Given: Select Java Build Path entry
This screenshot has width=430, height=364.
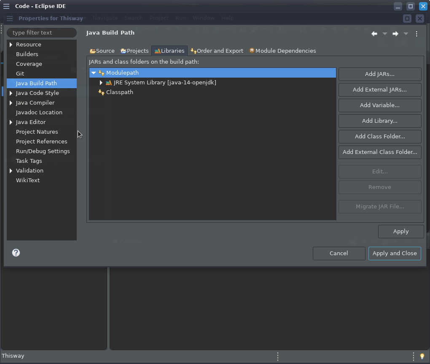Looking at the screenshot, I should point(42,84).
